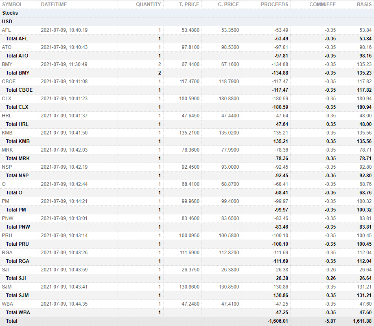This screenshot has width=374, height=326.
Task: Click the QUANTITY column header
Action: click(149, 4)
